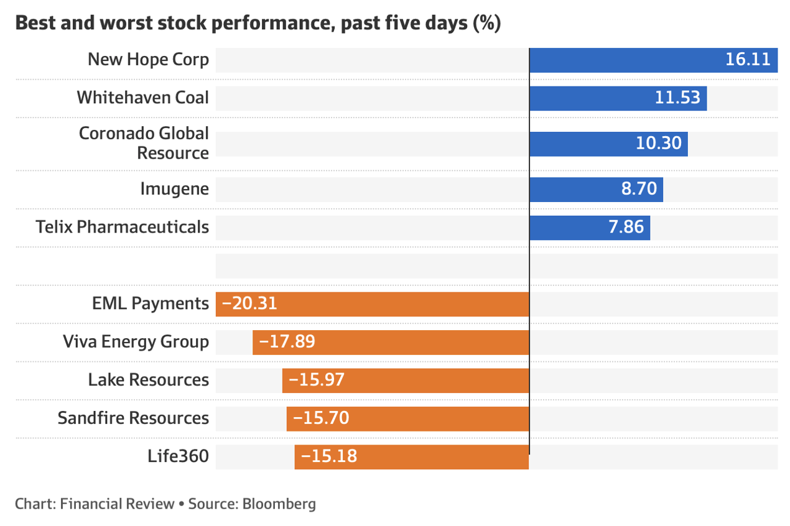Select the Coronado Global Resource bar
This screenshot has width=790, height=526.
[x=608, y=144]
